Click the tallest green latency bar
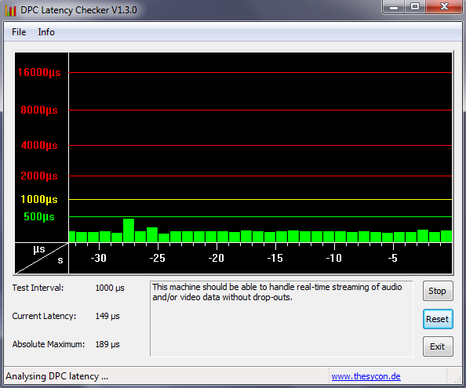 [129, 230]
